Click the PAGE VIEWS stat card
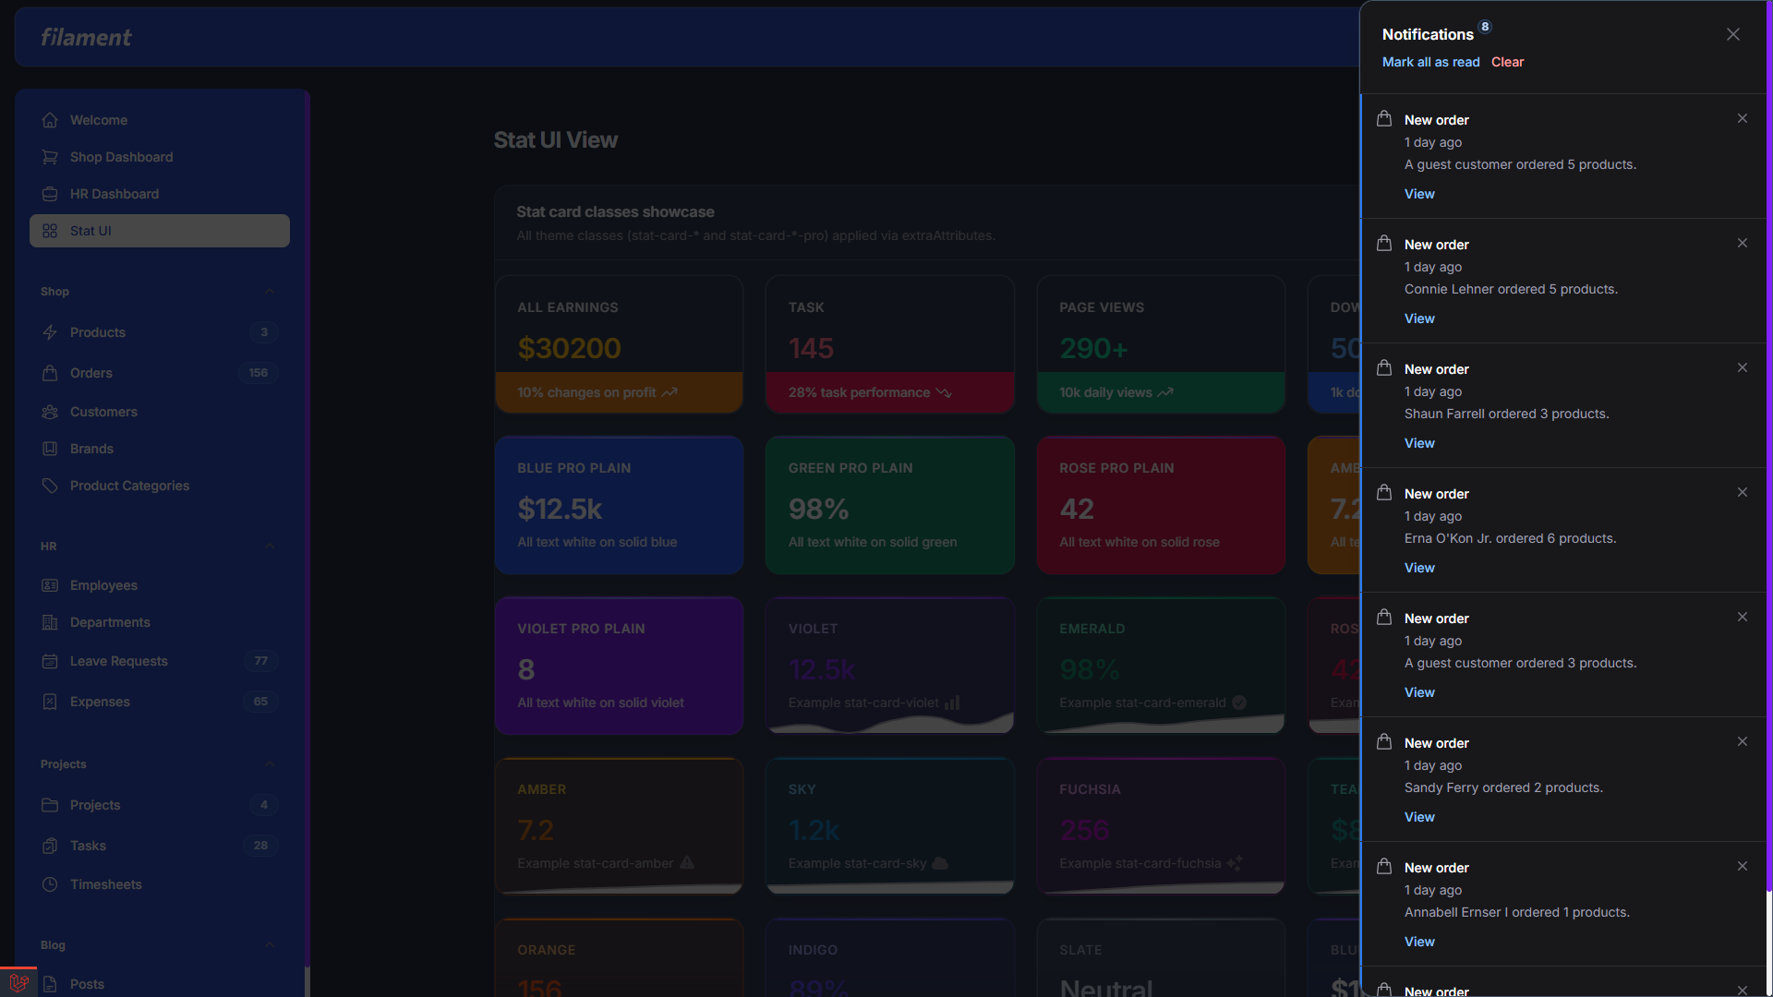 [1161, 344]
